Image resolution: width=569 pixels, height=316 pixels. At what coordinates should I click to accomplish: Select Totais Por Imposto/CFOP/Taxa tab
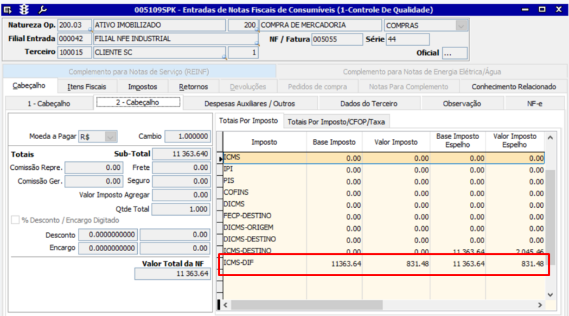337,122
